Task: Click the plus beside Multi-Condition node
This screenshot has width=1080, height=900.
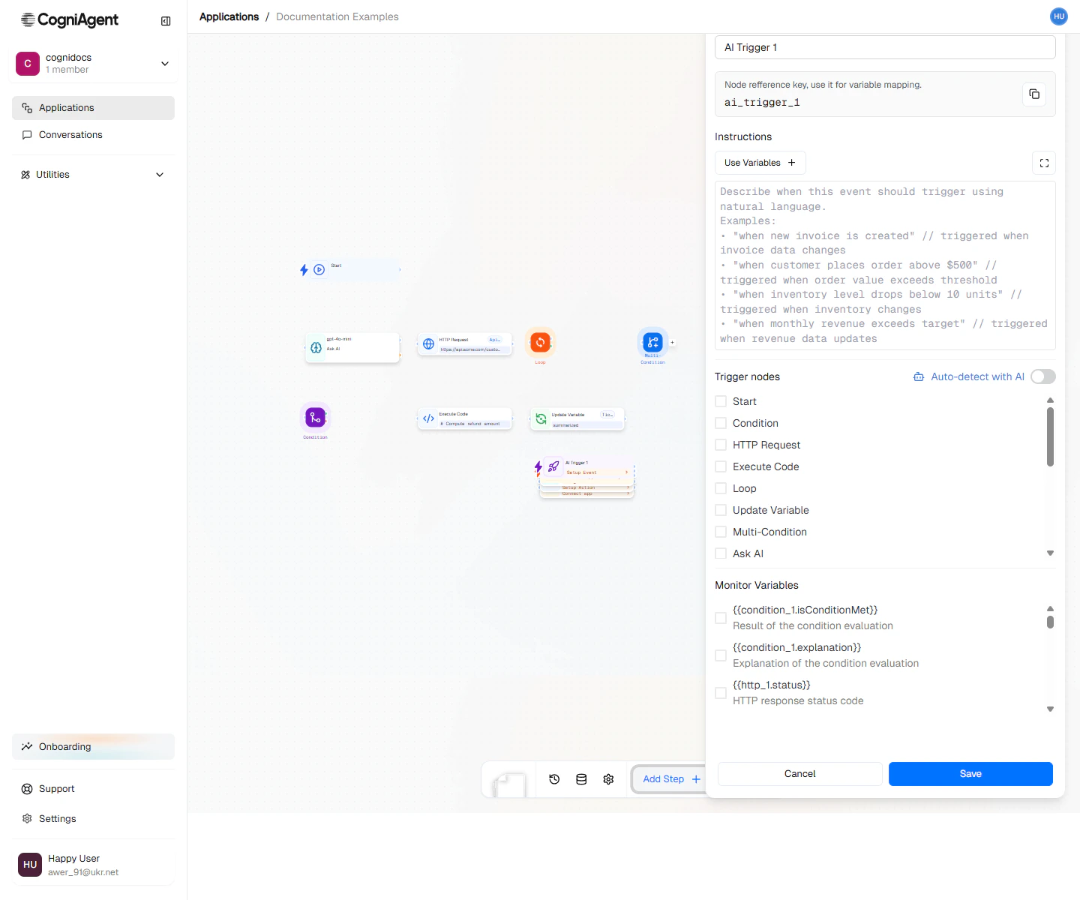Action: click(673, 342)
